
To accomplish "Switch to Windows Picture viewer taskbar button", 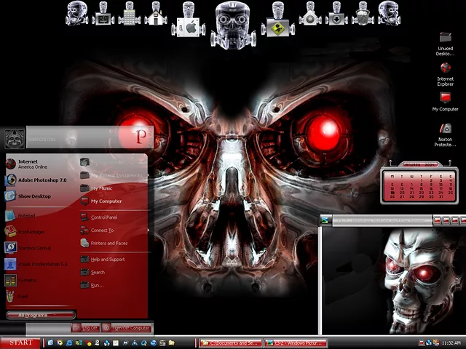I will point(296,343).
